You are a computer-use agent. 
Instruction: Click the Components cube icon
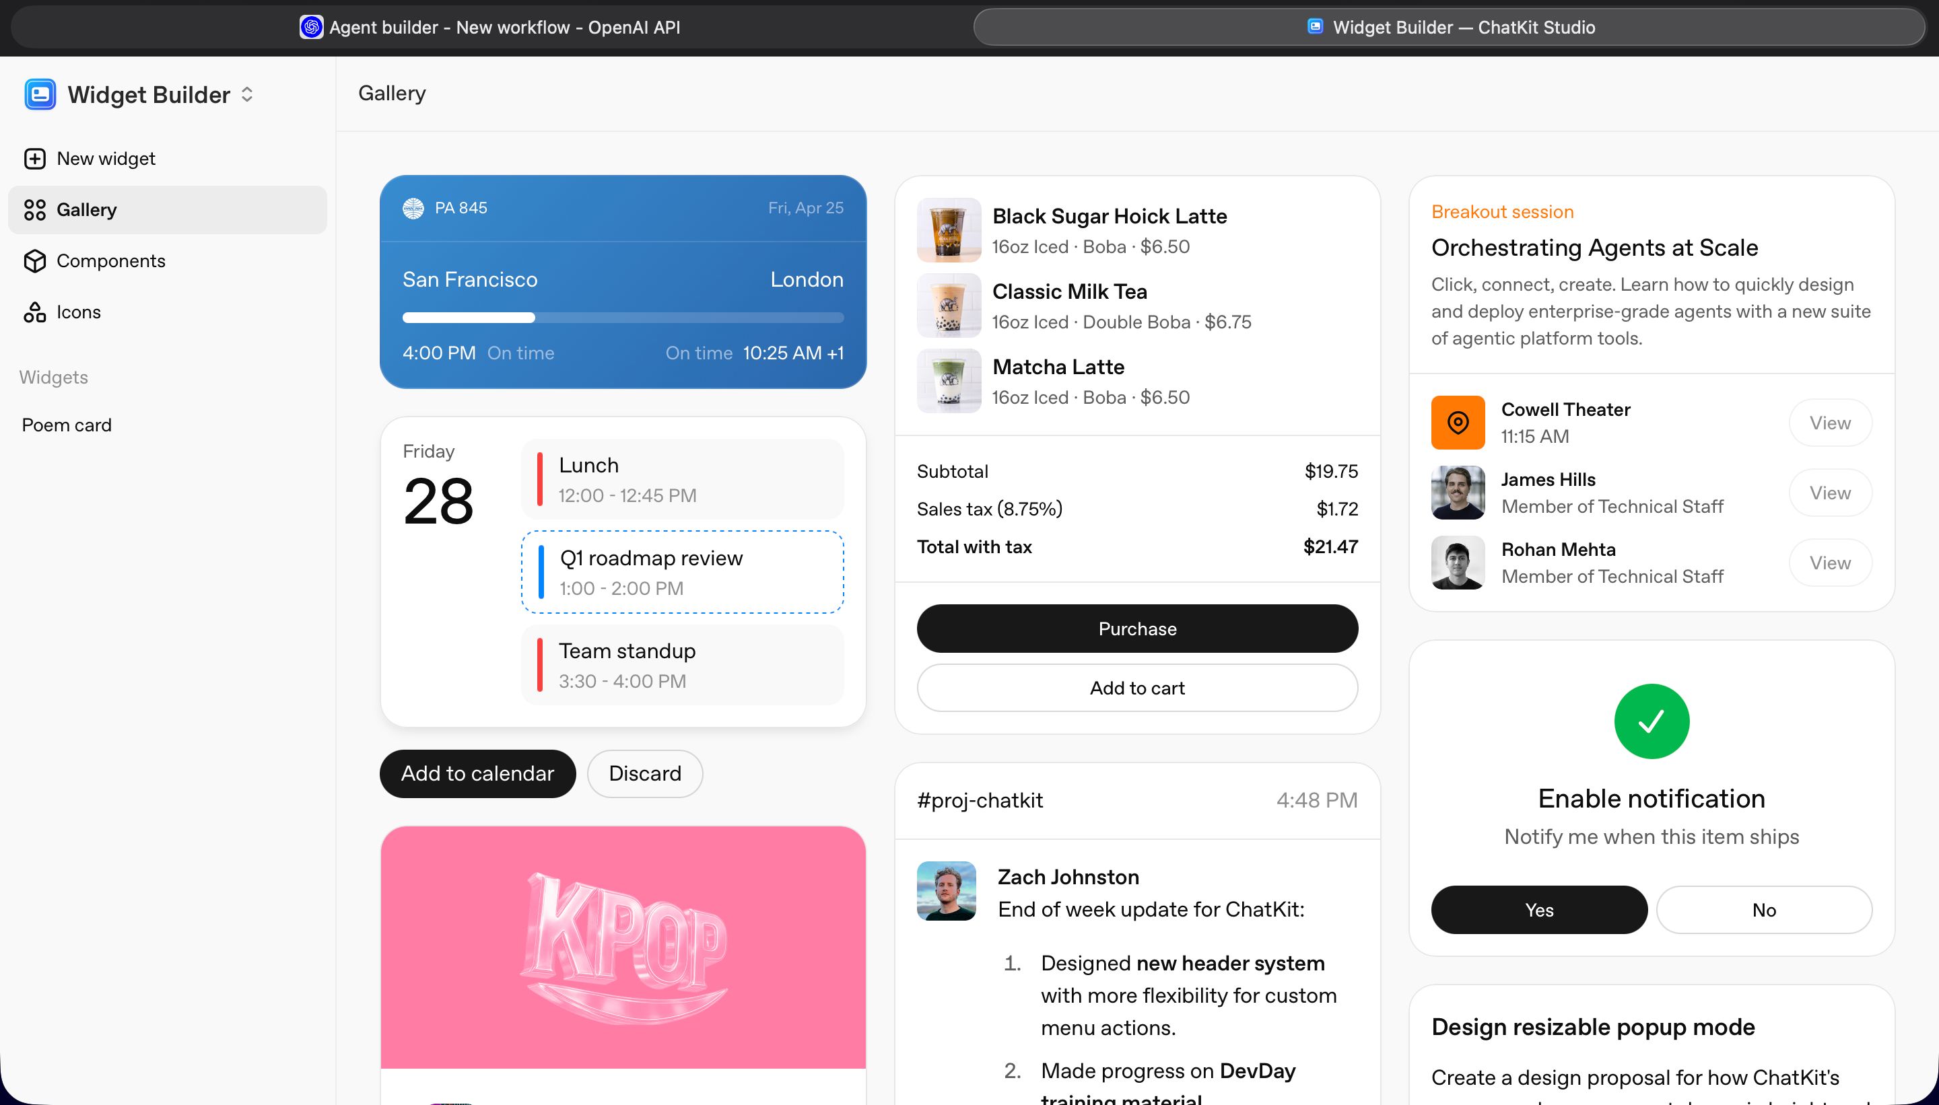(x=35, y=261)
